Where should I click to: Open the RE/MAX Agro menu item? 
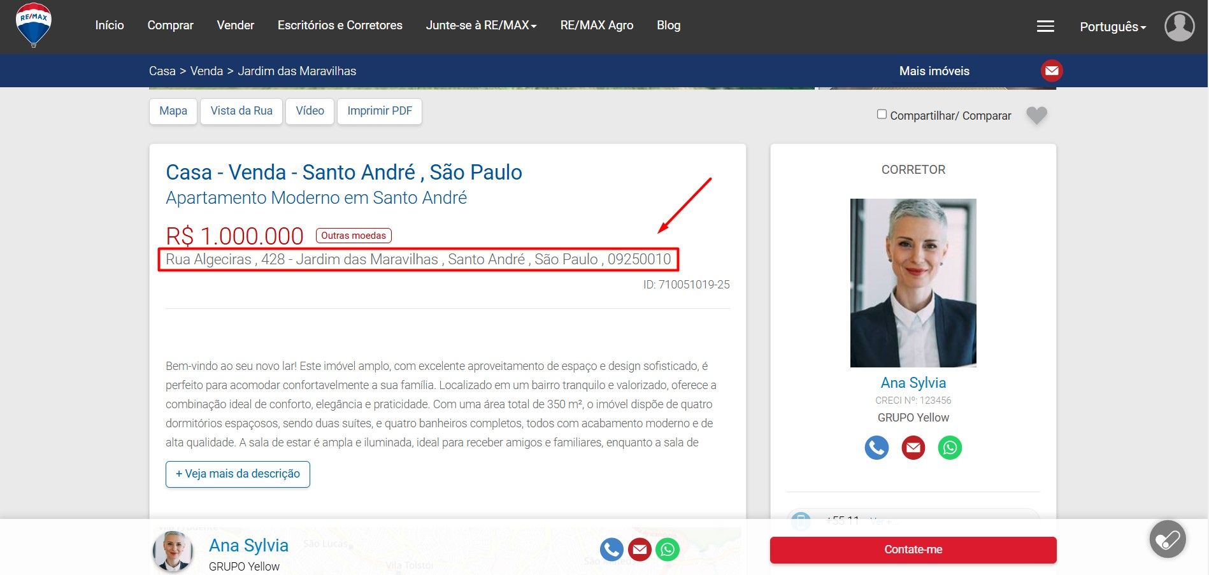point(597,25)
